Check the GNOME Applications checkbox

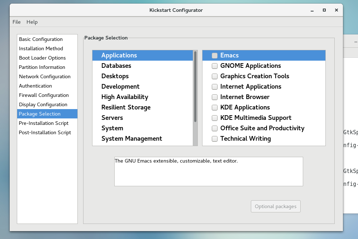[215, 66]
